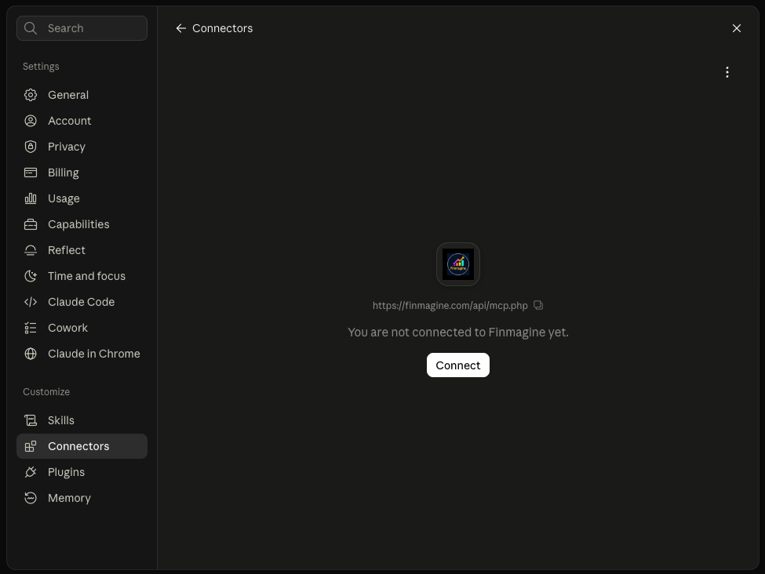Open Privacy settings

(x=82, y=147)
